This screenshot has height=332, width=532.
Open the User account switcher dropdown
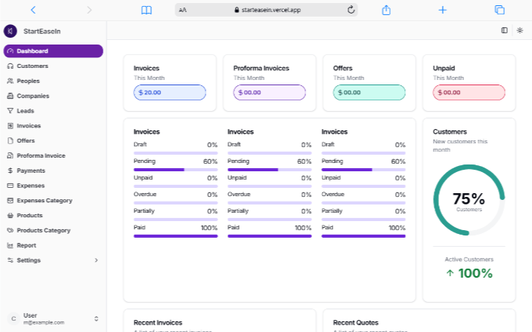coord(96,318)
